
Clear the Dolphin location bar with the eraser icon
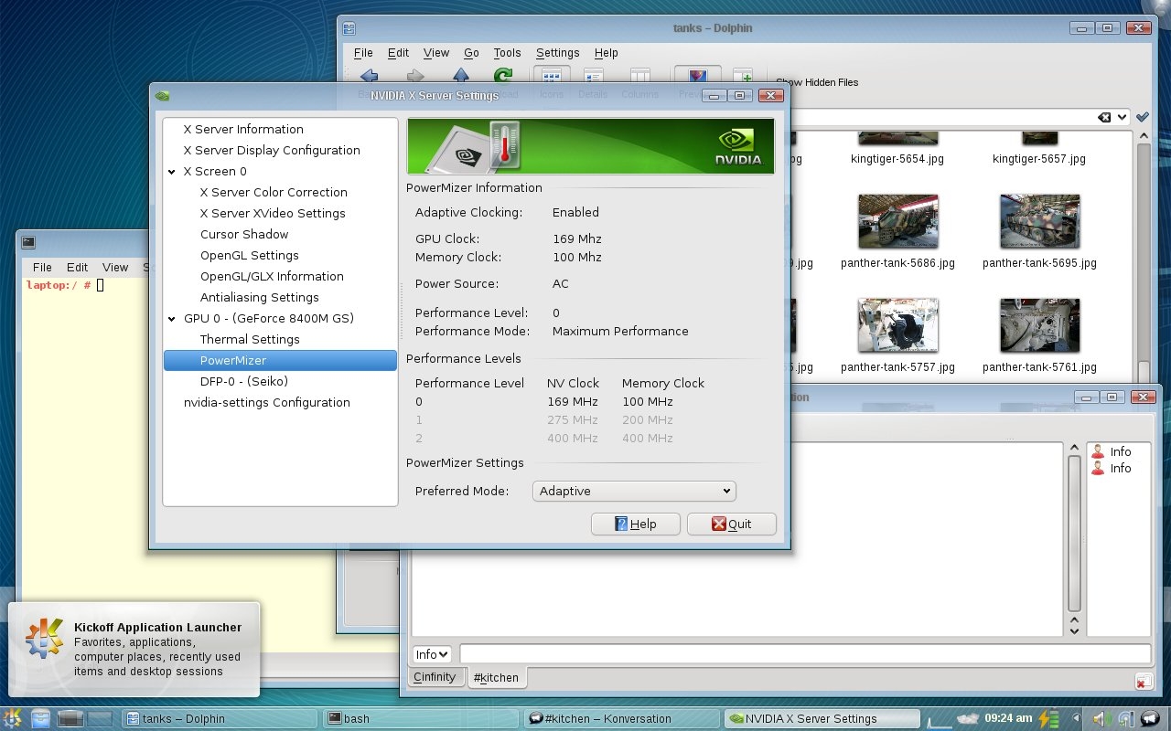[x=1104, y=117]
